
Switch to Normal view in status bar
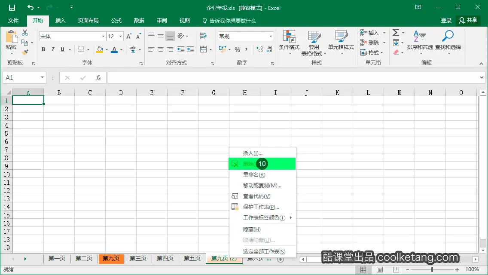pyautogui.click(x=363, y=269)
